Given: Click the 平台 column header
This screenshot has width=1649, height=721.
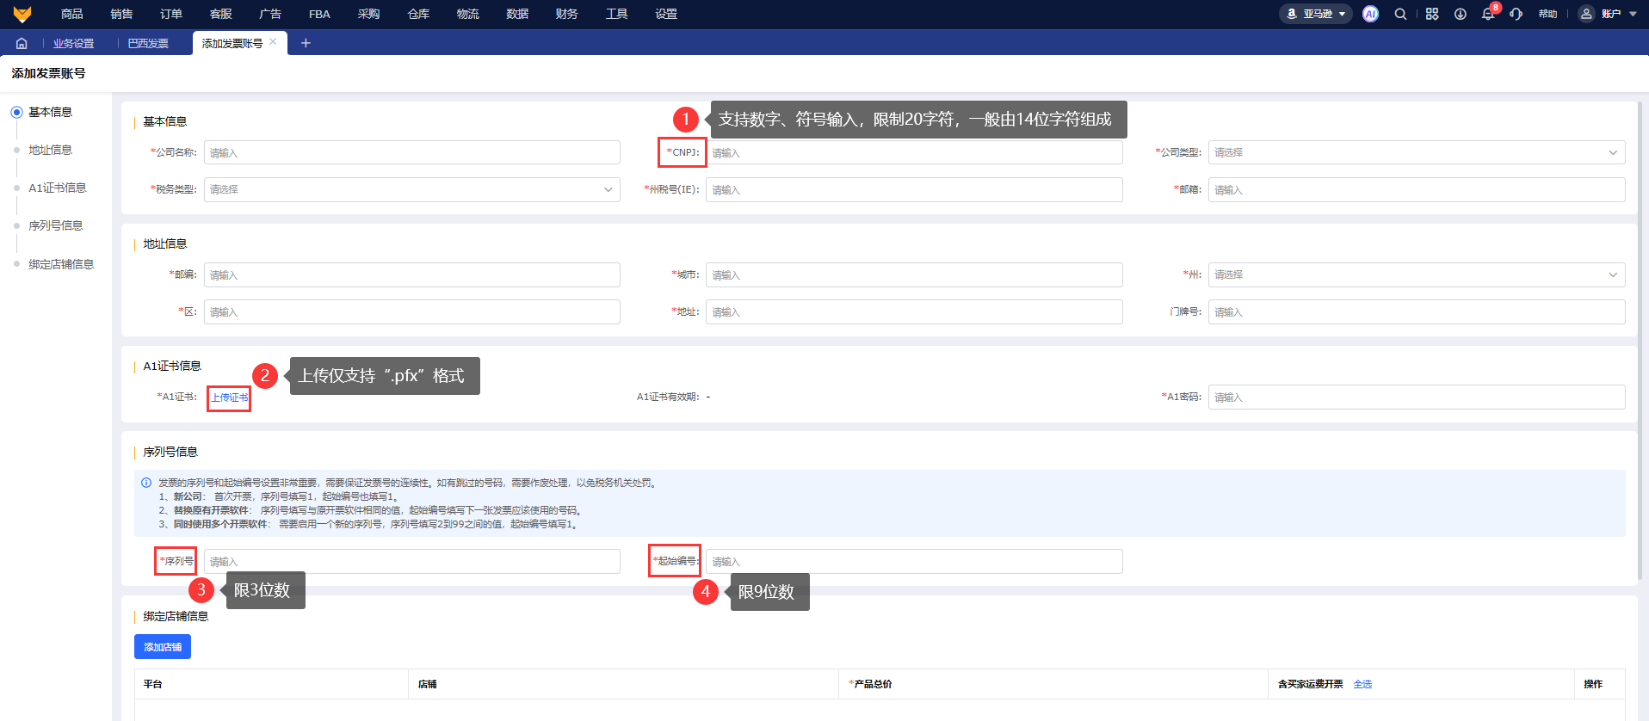Looking at the screenshot, I should click(153, 684).
